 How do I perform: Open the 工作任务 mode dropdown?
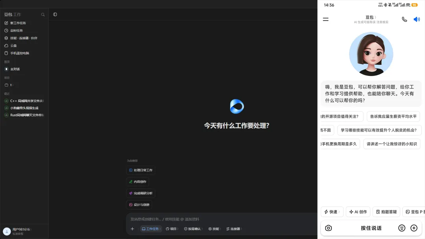(151, 229)
